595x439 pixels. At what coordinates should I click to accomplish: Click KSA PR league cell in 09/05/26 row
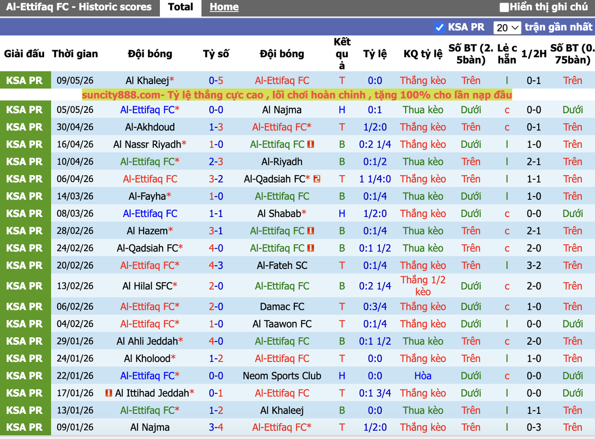pos(25,80)
